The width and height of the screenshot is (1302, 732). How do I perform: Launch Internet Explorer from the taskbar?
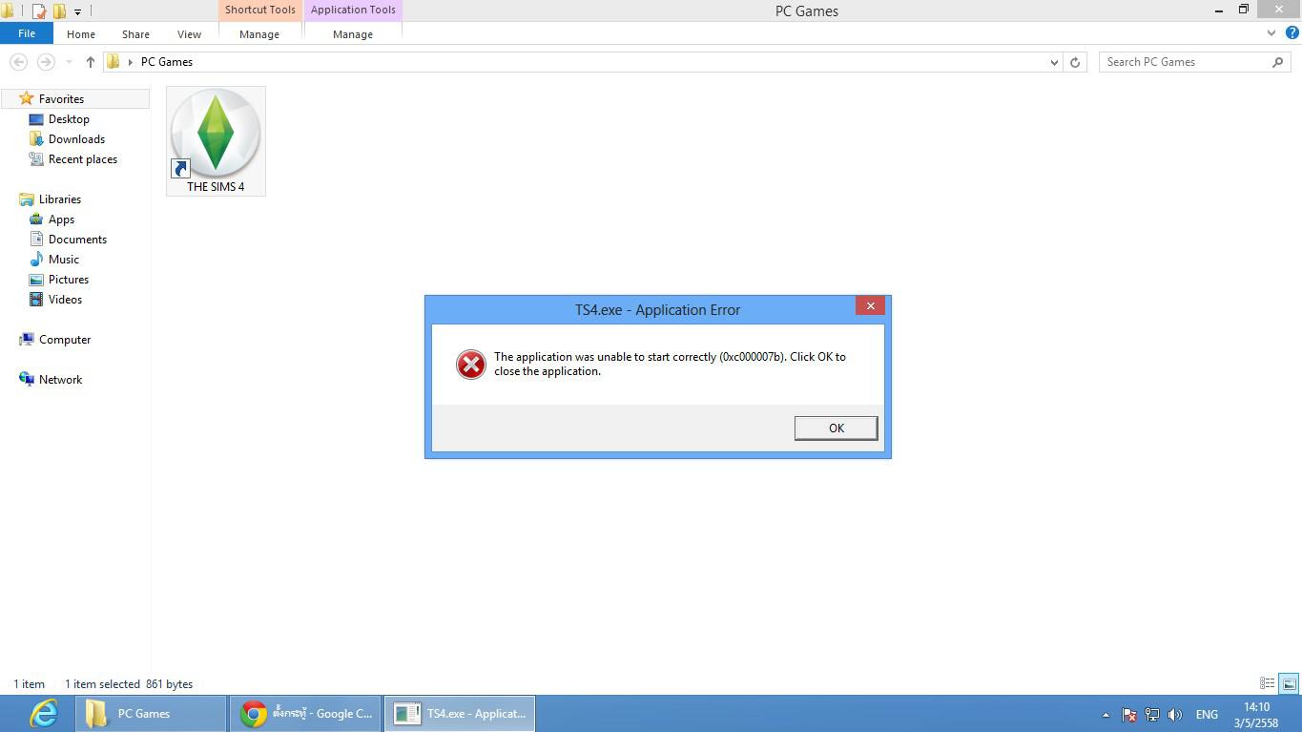(x=43, y=714)
